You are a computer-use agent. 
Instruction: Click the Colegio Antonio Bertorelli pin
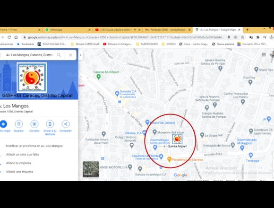[132, 145]
